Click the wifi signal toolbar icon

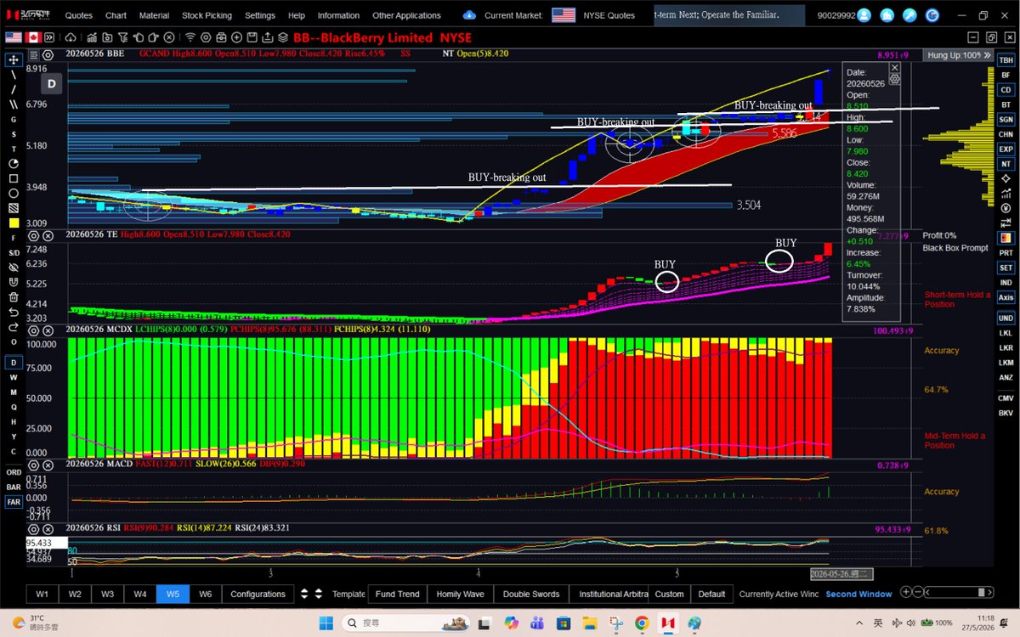click(190, 37)
